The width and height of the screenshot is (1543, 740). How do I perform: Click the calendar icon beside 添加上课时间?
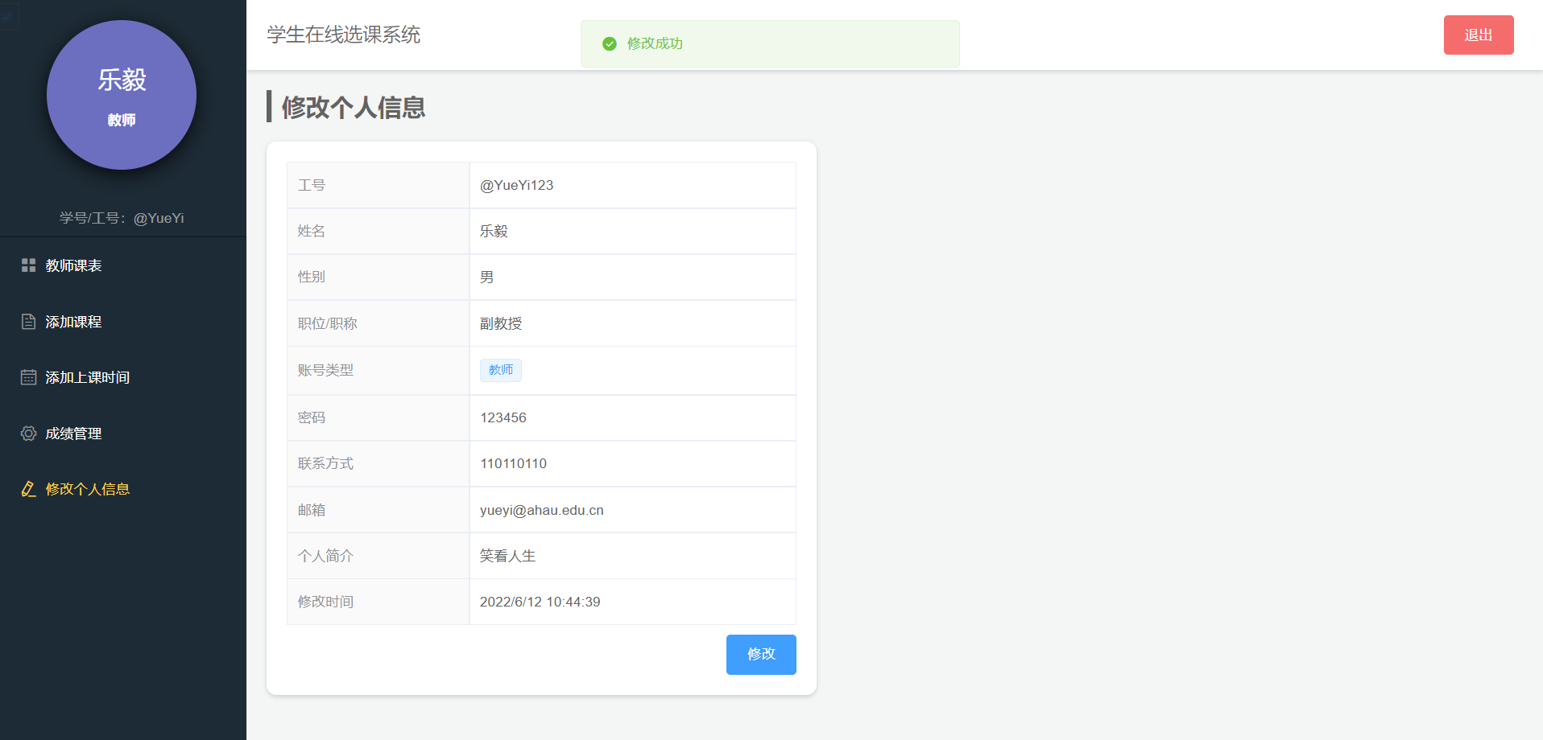click(x=28, y=377)
